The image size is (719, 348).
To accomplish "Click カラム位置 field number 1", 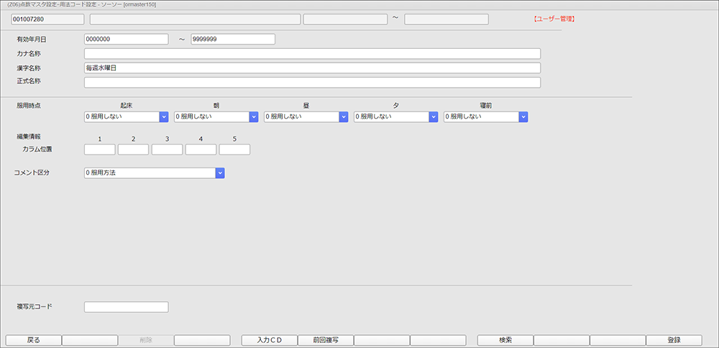I will (x=100, y=150).
